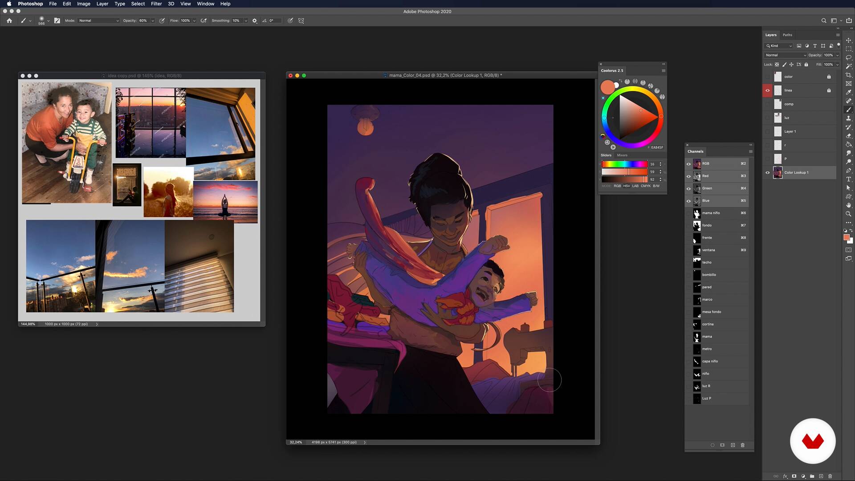Toggle pressure for opacity icon
Screen dimensions: 855x481
coord(162,20)
